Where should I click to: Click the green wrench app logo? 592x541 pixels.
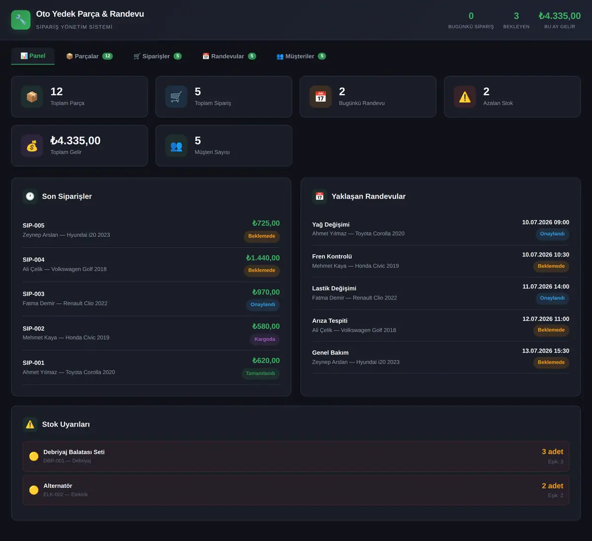(x=21, y=20)
